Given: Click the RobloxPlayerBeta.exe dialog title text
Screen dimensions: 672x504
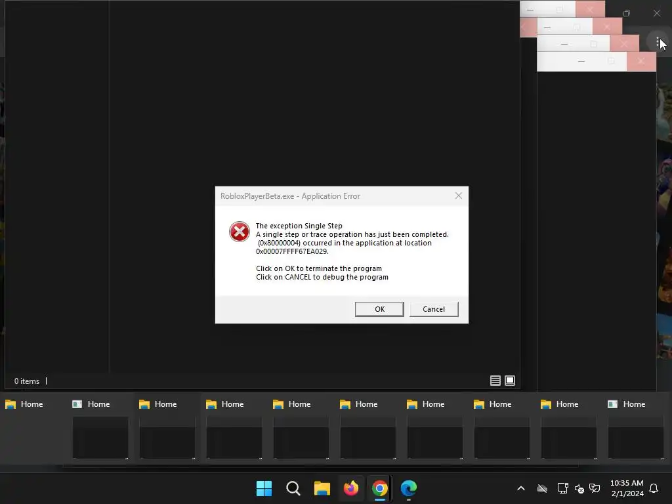Looking at the screenshot, I should click(x=290, y=196).
